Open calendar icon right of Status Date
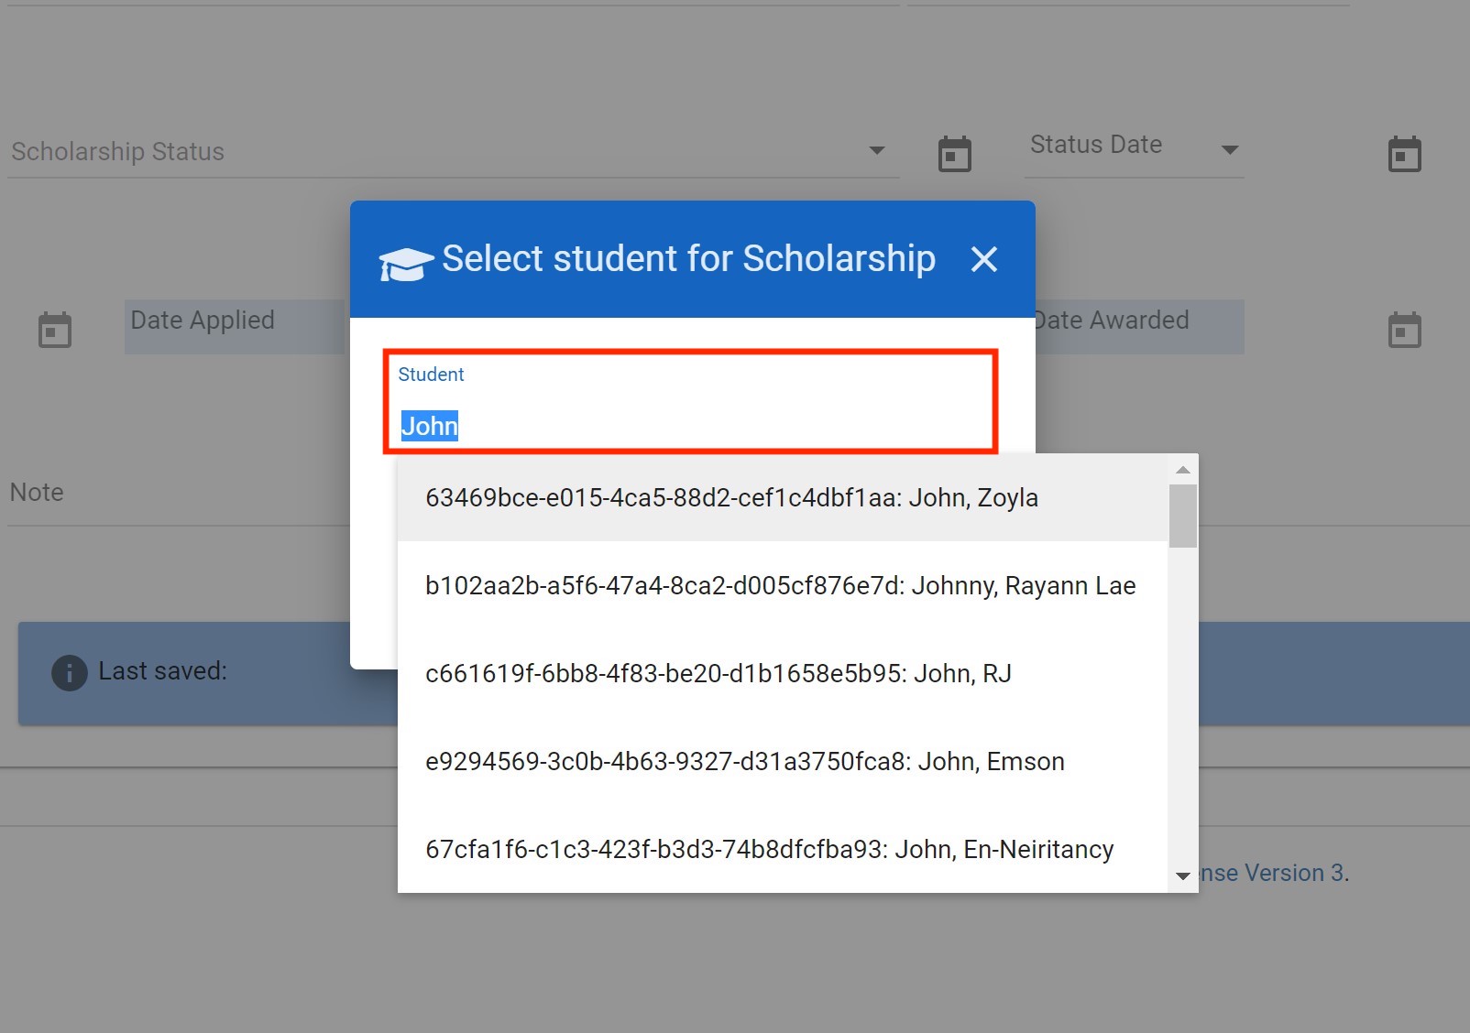The width and height of the screenshot is (1470, 1033). click(x=1404, y=154)
